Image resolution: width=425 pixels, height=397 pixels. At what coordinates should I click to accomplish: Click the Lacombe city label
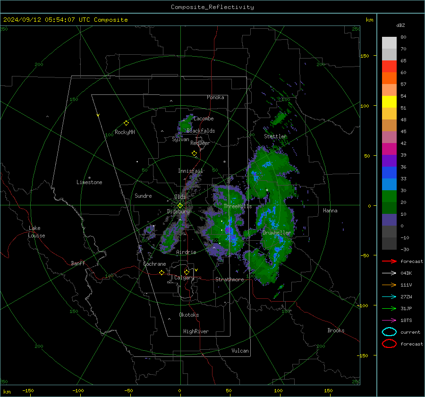204,118
